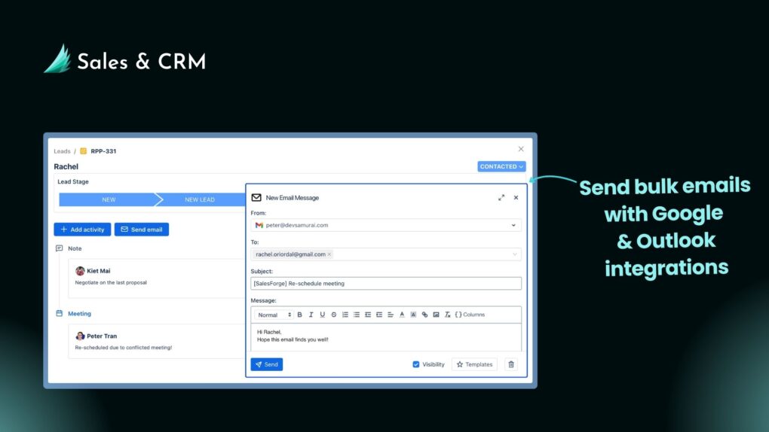Viewport: 769px width, 432px height.
Task: Toggle underline formatting in message toolbar
Action: [322, 315]
